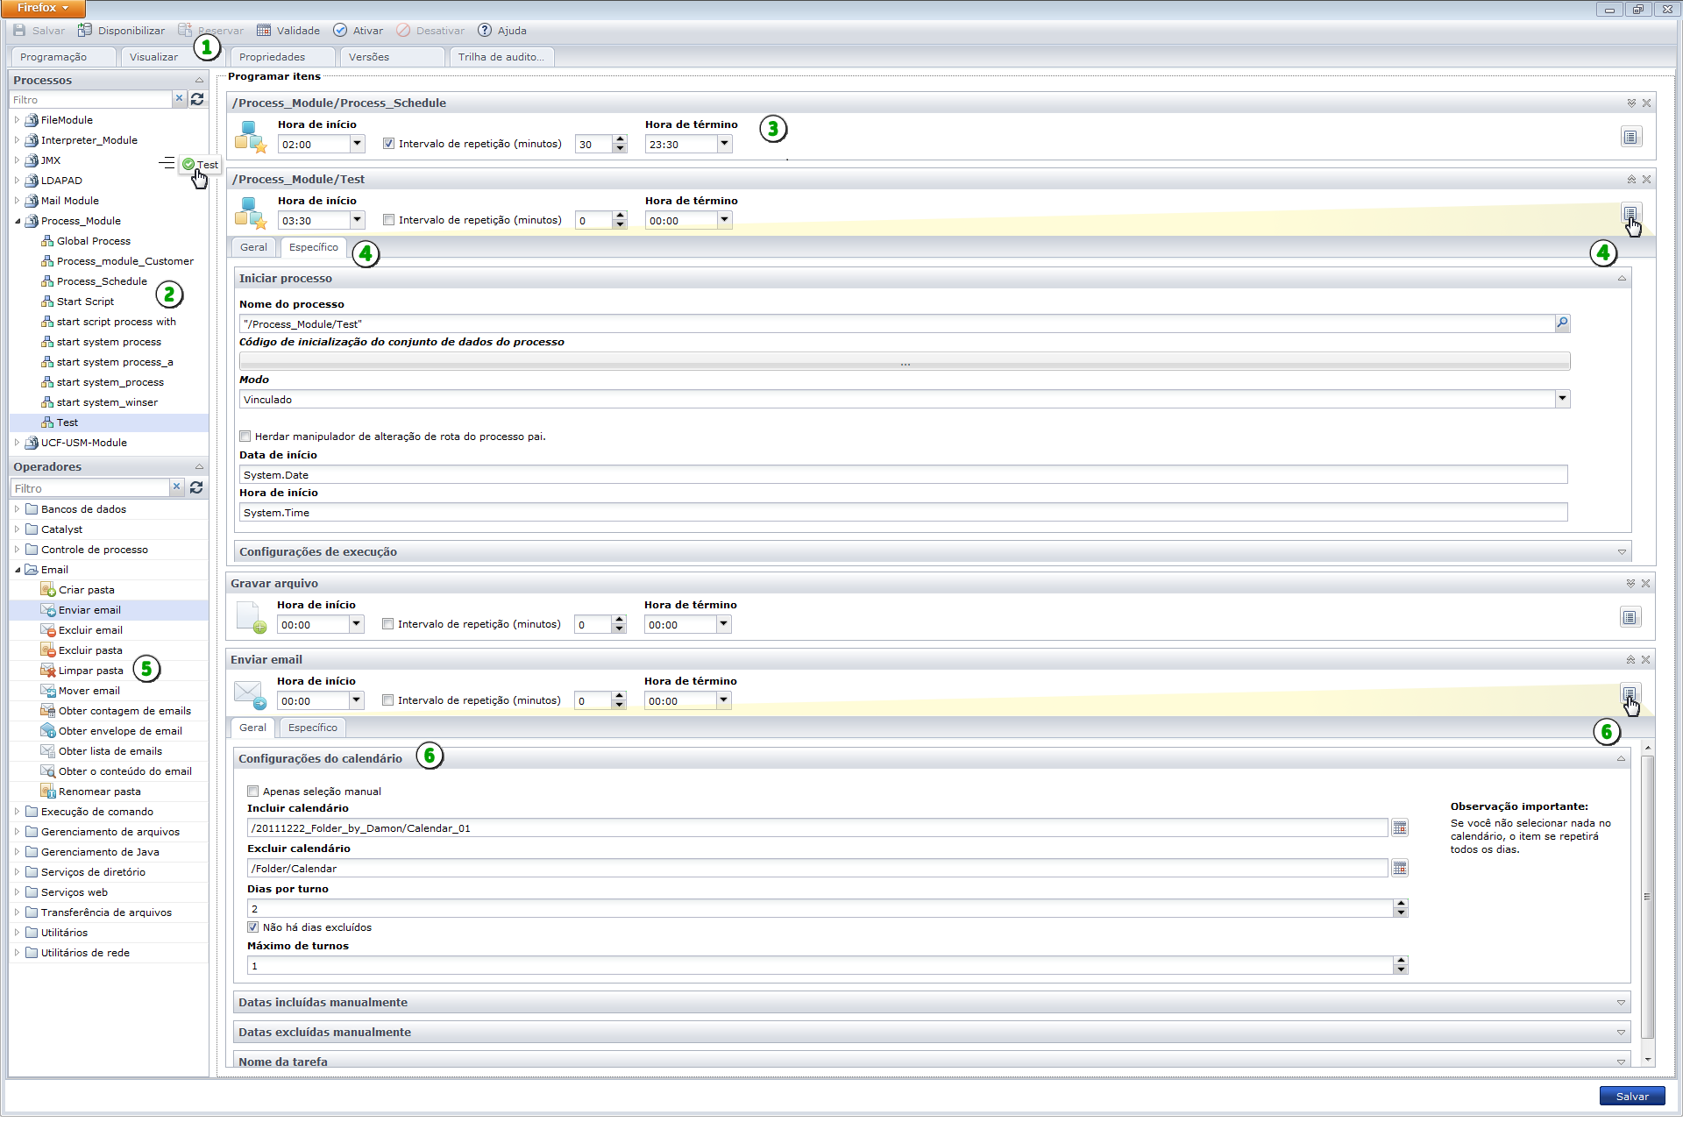1683x1122 pixels.
Task: Open details icon for Gravar arquivo item
Action: tap(1630, 617)
